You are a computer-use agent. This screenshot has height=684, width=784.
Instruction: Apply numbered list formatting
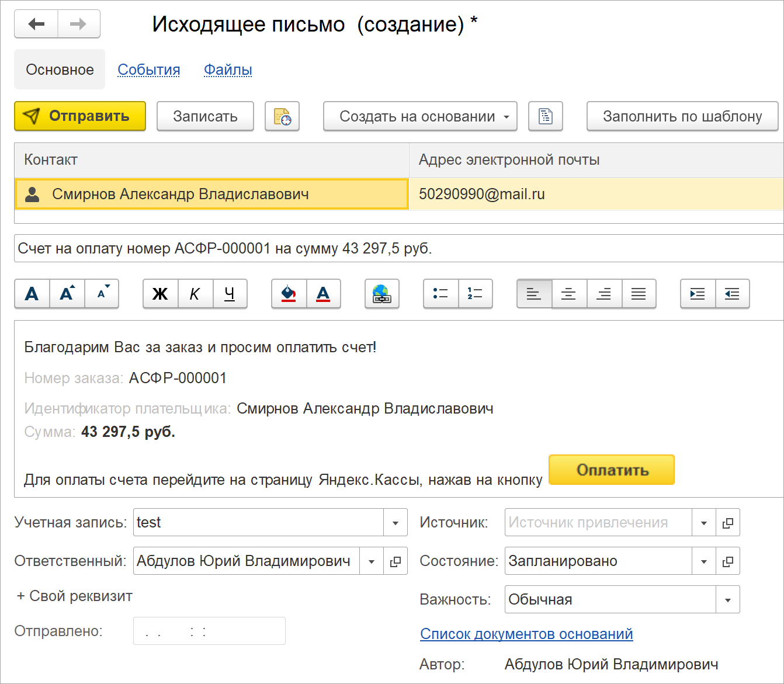point(475,293)
